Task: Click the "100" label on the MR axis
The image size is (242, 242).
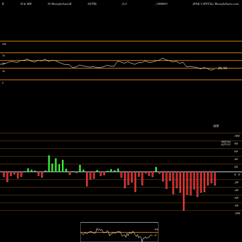Action: pyautogui.click(x=237, y=136)
